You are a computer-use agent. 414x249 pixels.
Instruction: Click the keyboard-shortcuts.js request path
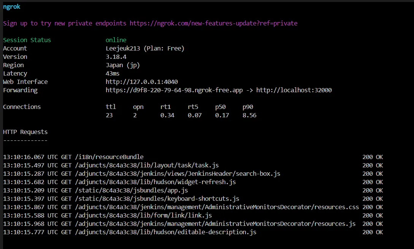coord(157,199)
